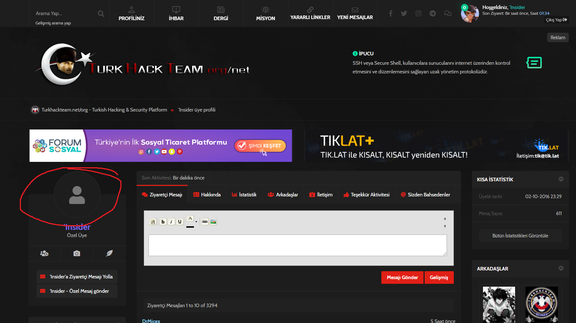
Task: Open Gelişmiş arama yap link
Action: coord(53,23)
